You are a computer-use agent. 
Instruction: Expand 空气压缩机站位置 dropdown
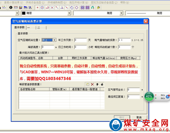tap(54, 40)
